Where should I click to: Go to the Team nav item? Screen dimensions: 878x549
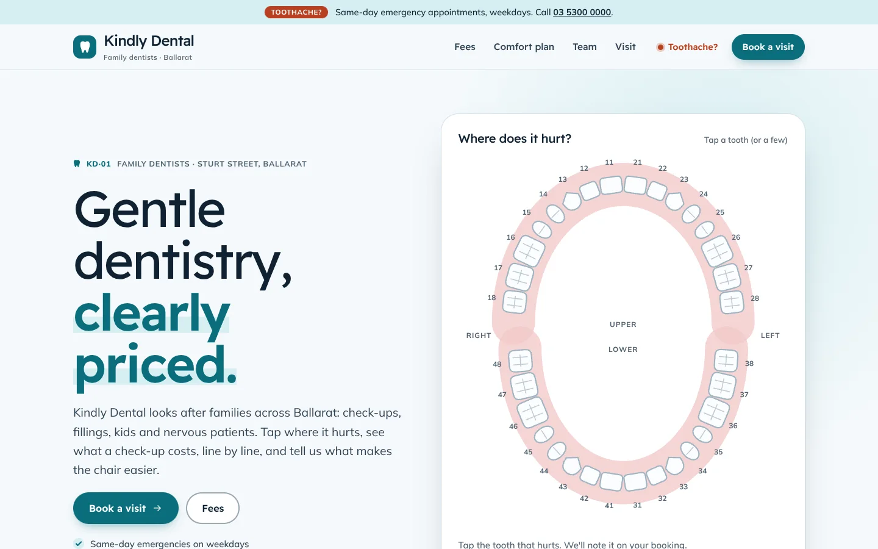pyautogui.click(x=585, y=47)
